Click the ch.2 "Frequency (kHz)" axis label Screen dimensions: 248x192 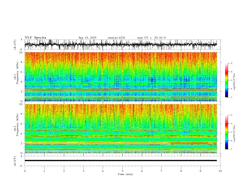click(x=18, y=125)
